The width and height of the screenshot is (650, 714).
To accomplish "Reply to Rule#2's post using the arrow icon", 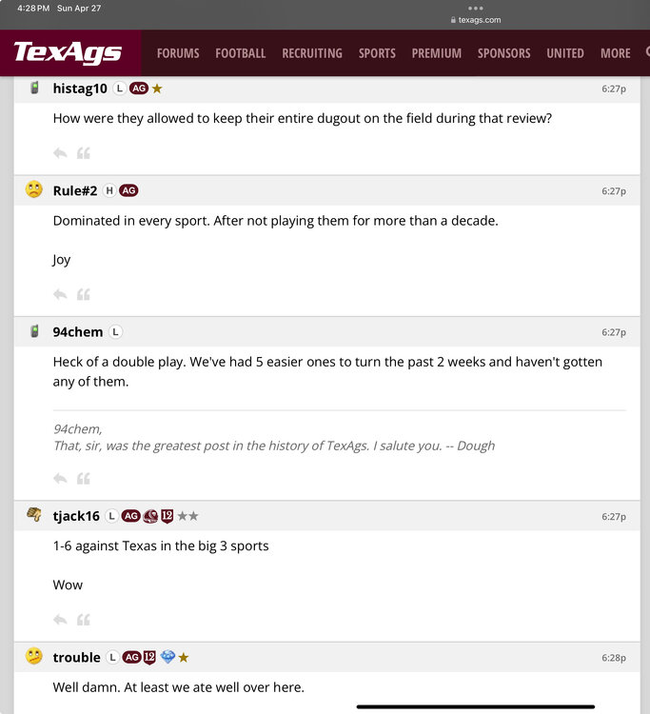I will tap(60, 294).
